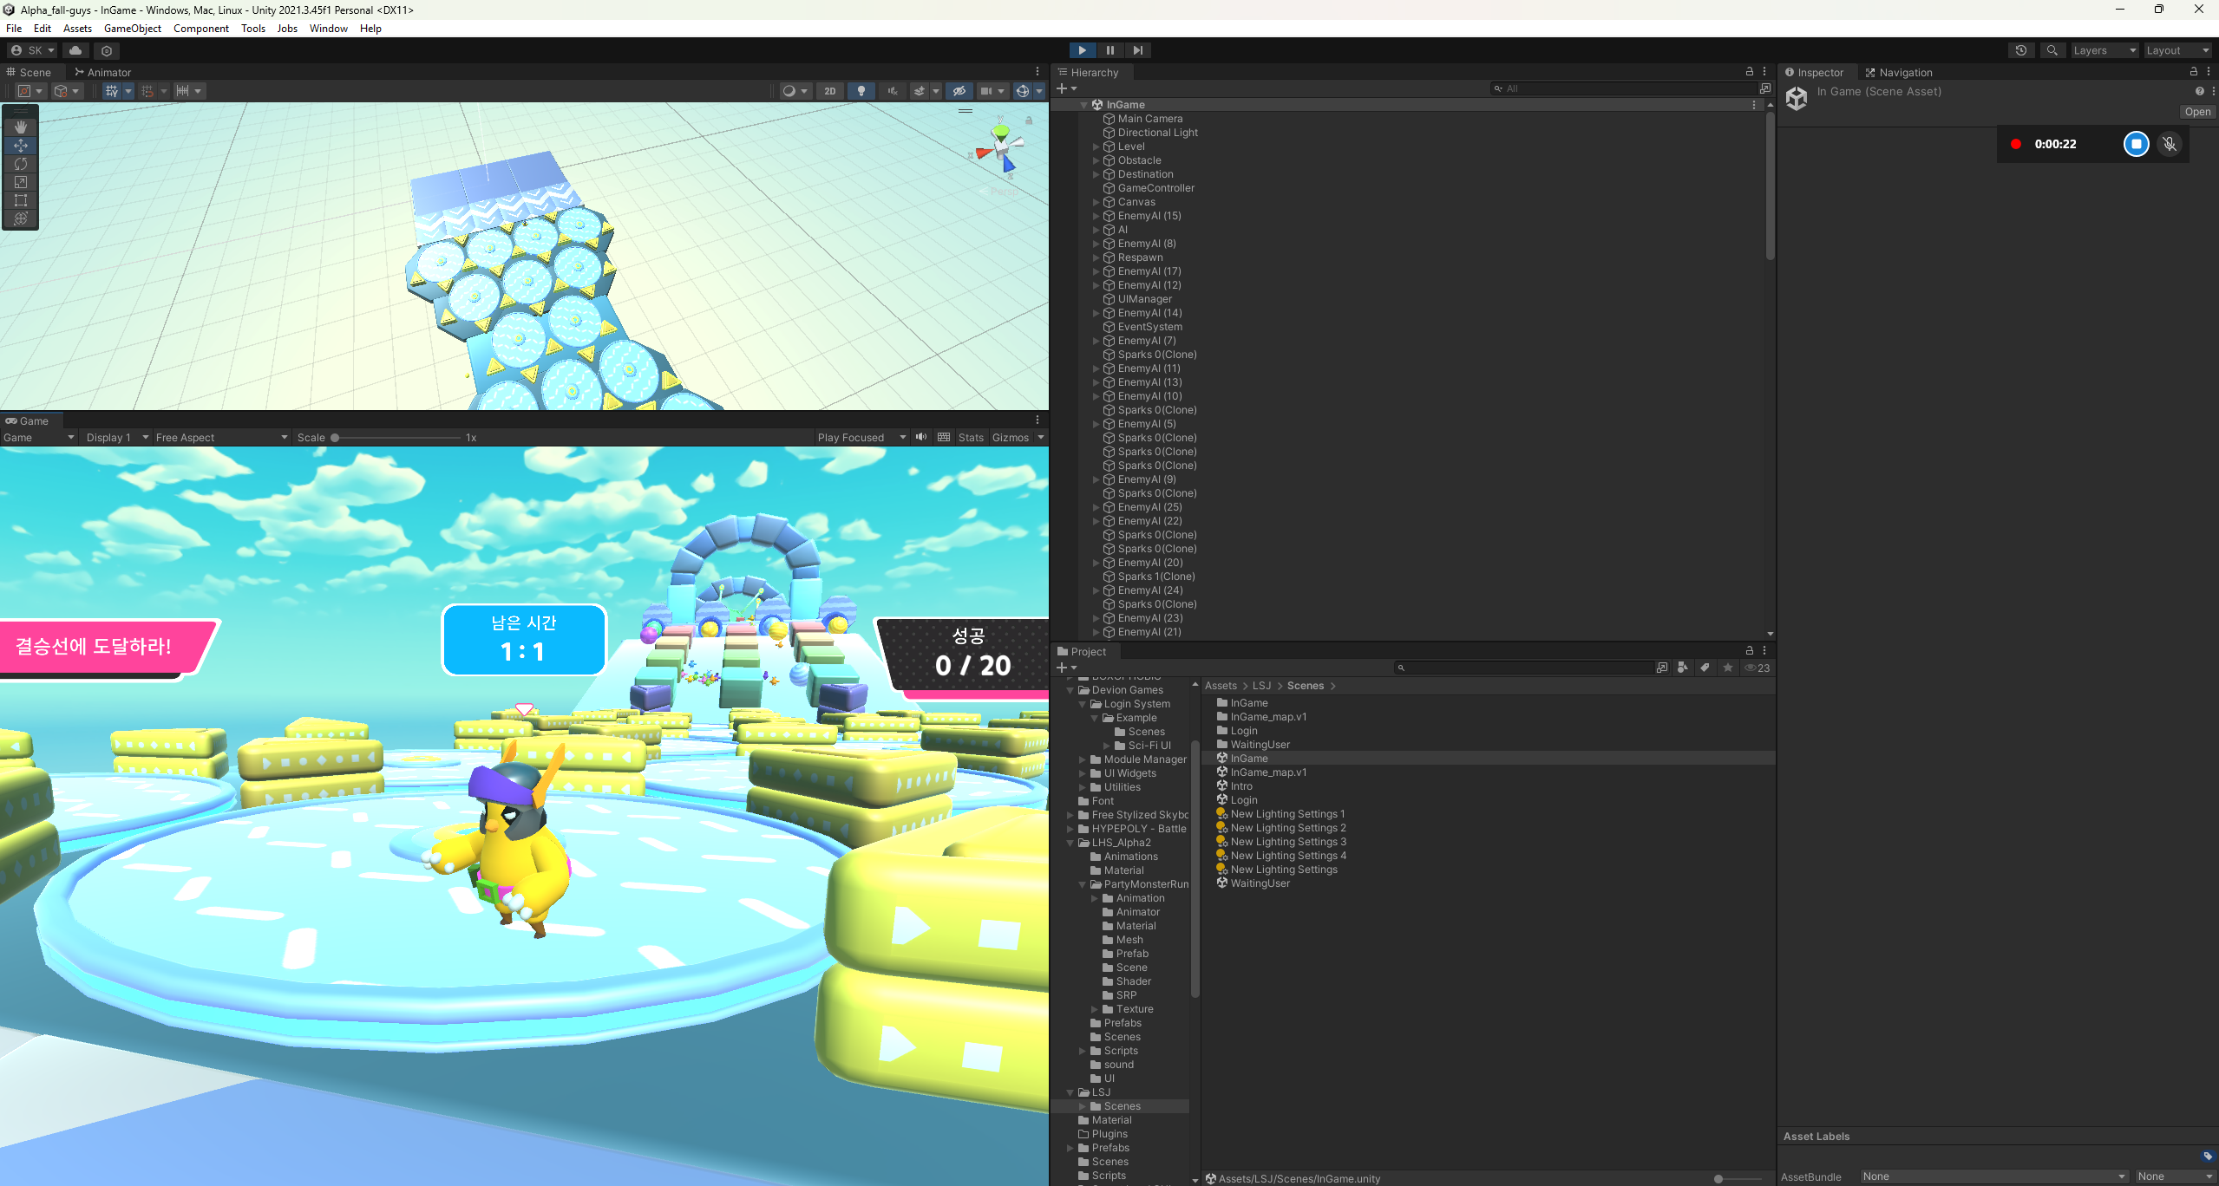
Task: Select the Hand view tool
Action: (x=21, y=127)
